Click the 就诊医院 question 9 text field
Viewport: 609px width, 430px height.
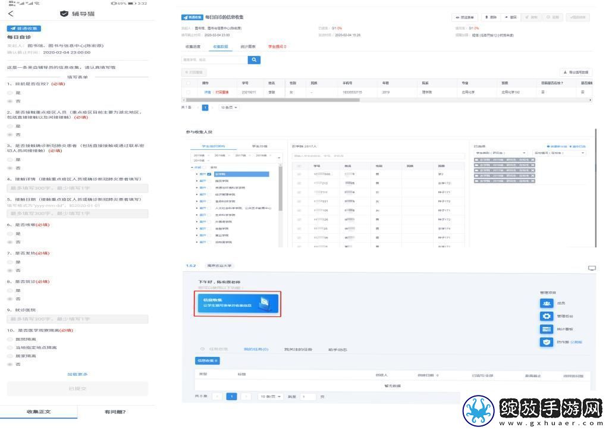pos(77,319)
